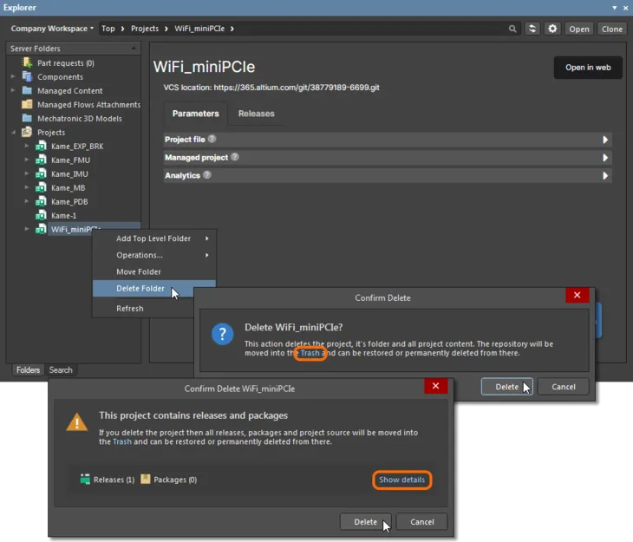Open the Company Workspace dropdown
The image size is (633, 542).
coord(52,29)
